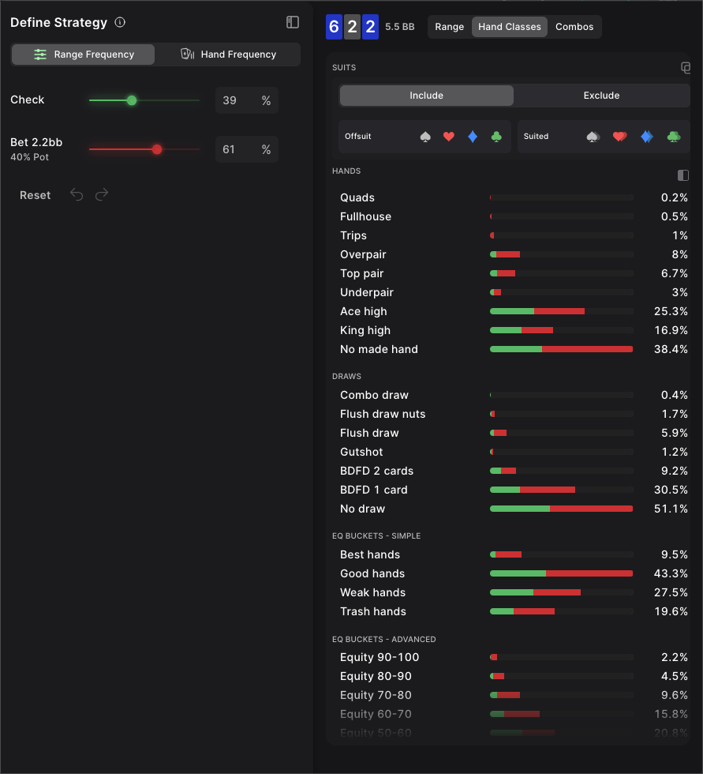703x774 pixels.
Task: Click the split-panel icon in the HANDS header
Action: click(x=683, y=175)
